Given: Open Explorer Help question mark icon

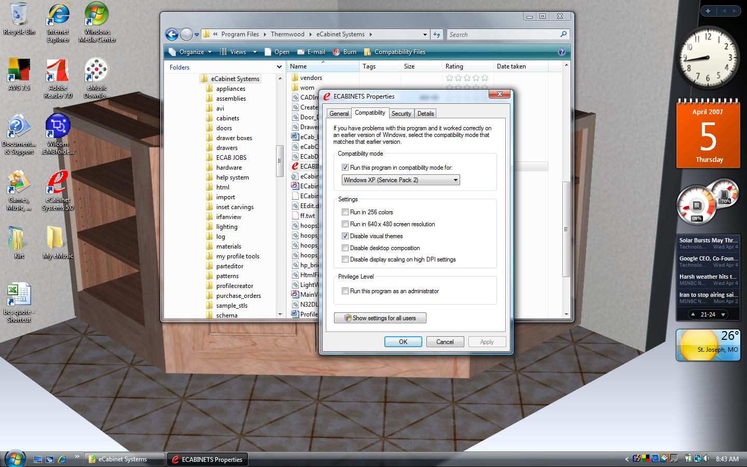Looking at the screenshot, I should (561, 52).
